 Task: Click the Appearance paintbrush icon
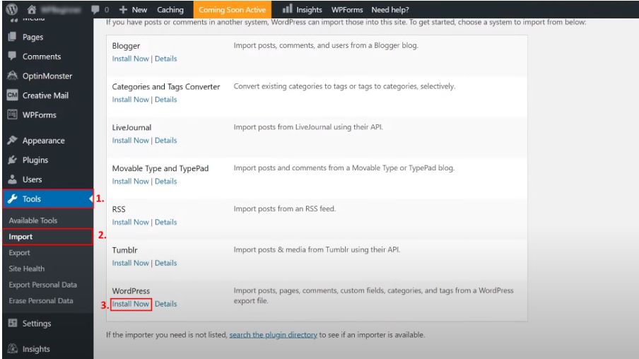(12, 140)
